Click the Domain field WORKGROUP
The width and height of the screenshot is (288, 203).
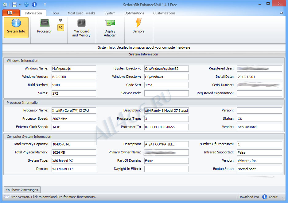pos(74,169)
